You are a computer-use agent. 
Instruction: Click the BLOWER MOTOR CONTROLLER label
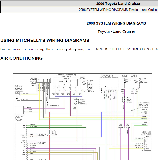[20, 118]
